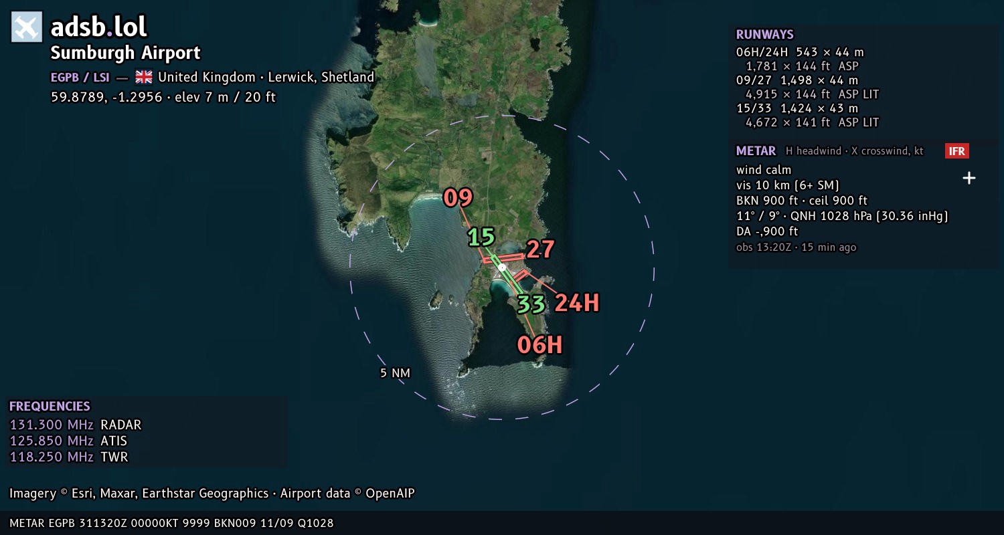This screenshot has height=535, width=1004.
Task: Click the 'BKN 900 ft · ceil 900 ft' line
Action: [802, 201]
